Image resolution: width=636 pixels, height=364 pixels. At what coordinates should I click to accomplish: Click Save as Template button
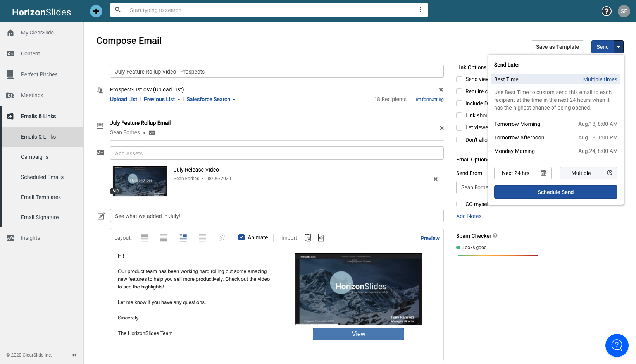click(x=557, y=47)
